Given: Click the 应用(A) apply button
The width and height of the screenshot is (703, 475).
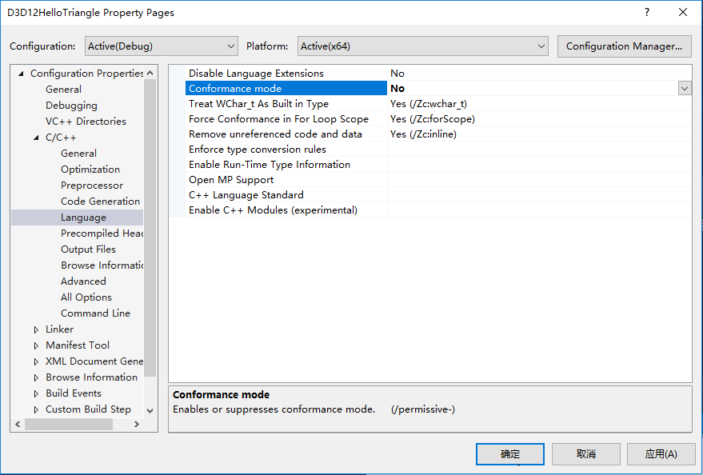Looking at the screenshot, I should (661, 454).
